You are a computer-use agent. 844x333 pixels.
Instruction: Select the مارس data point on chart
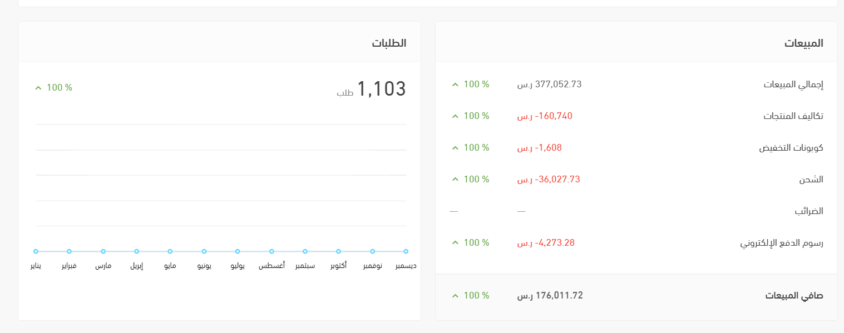tap(103, 251)
